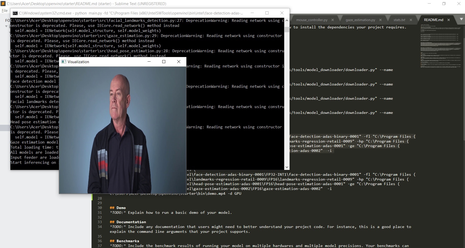
Task: Maximize the cmd.exe console window
Action: point(267,13)
